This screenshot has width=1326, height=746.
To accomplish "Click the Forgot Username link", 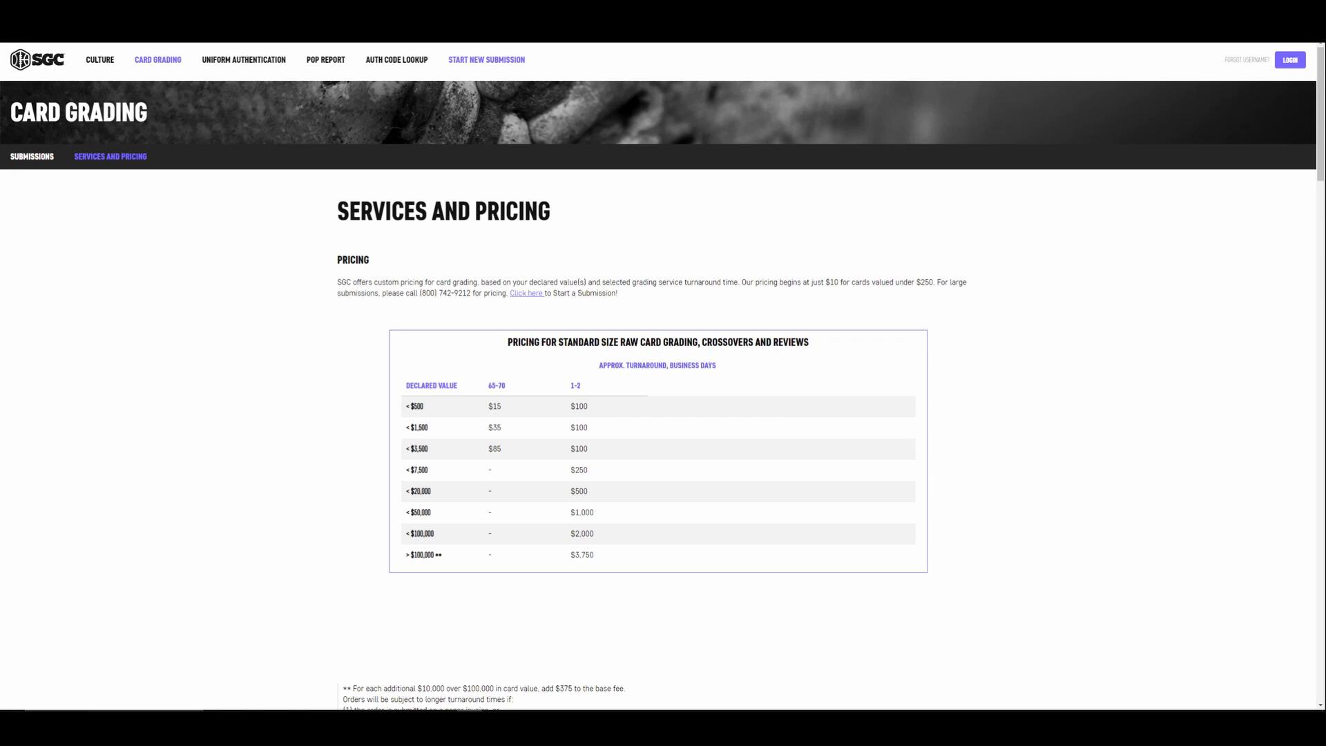I will [1246, 60].
